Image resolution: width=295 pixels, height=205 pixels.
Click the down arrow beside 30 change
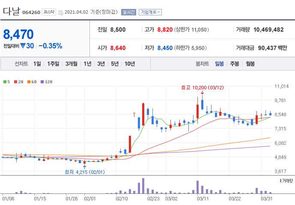pyautogui.click(x=23, y=46)
